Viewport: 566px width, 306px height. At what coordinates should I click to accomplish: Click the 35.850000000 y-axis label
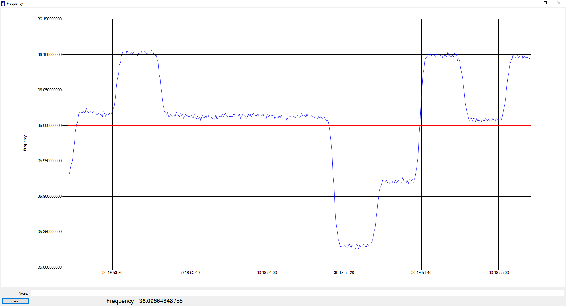click(50, 232)
